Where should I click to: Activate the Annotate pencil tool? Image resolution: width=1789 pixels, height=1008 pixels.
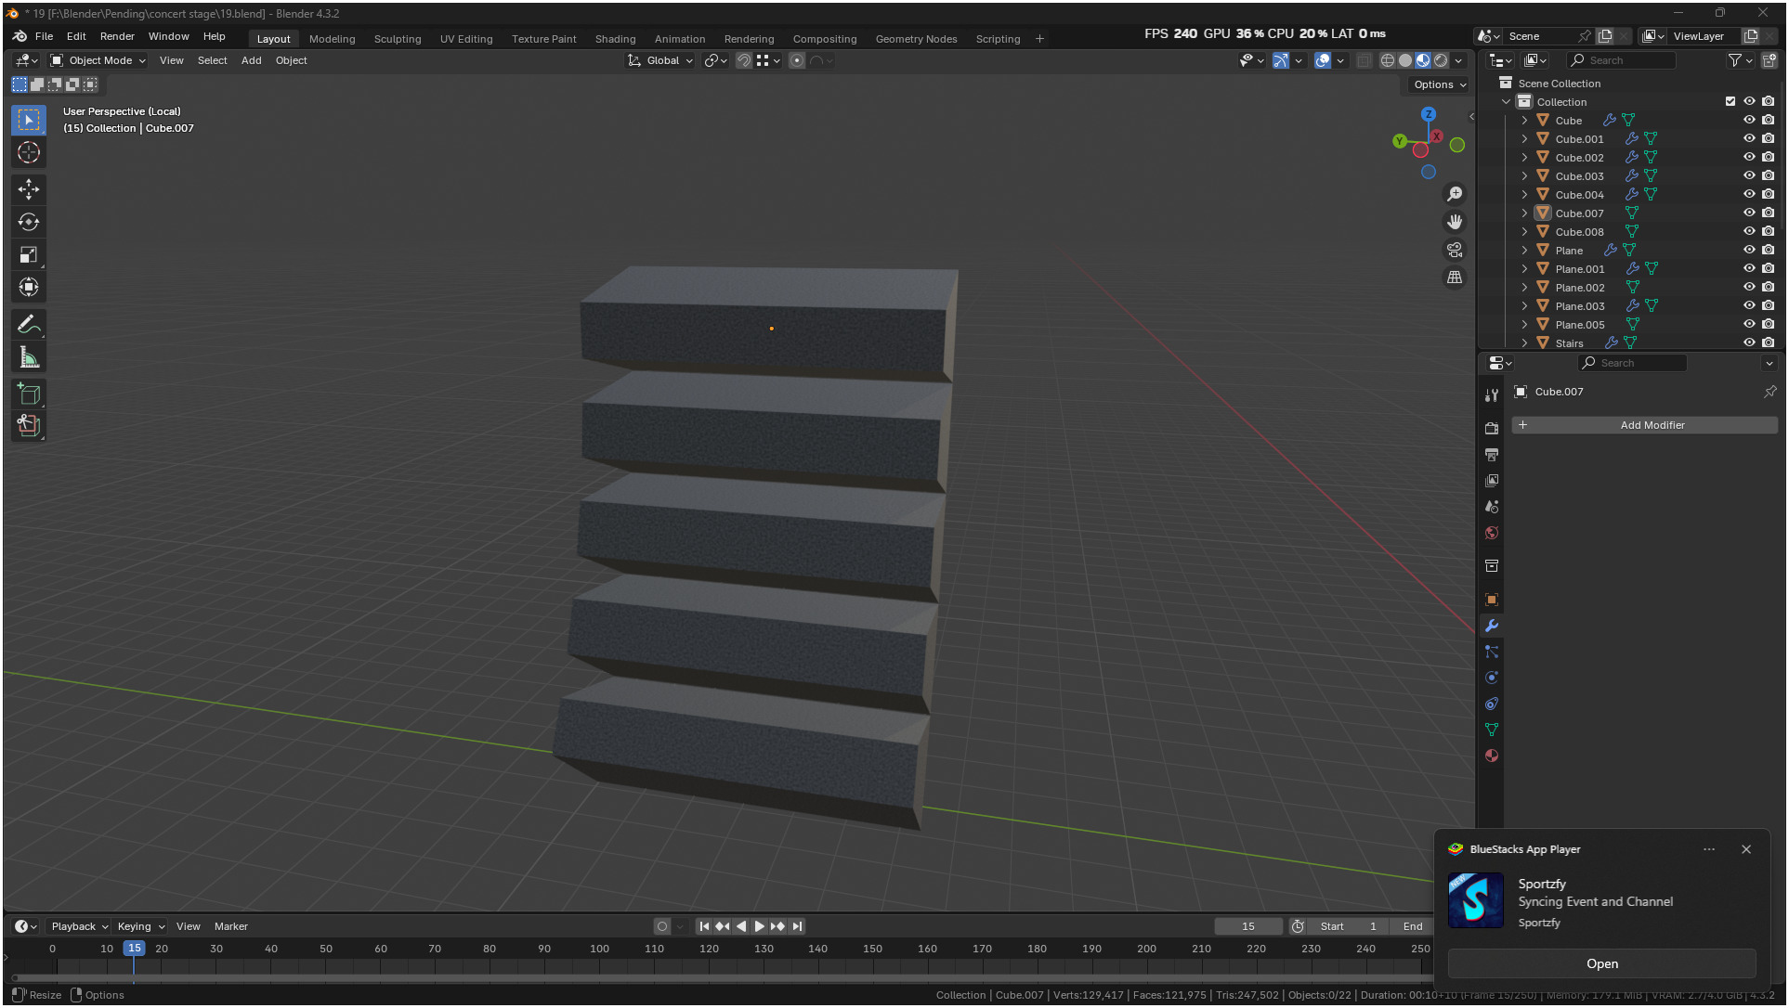[x=29, y=325]
